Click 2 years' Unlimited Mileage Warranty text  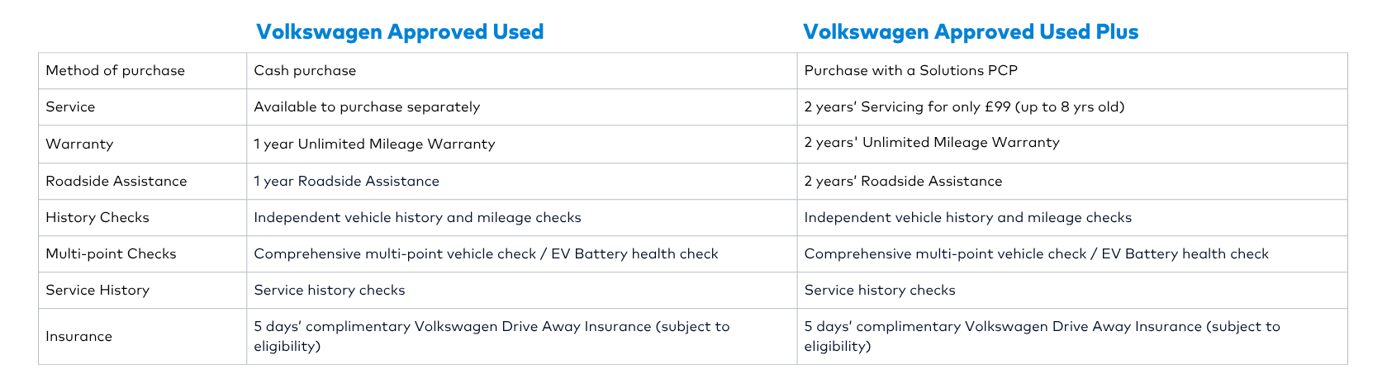pyautogui.click(x=931, y=143)
